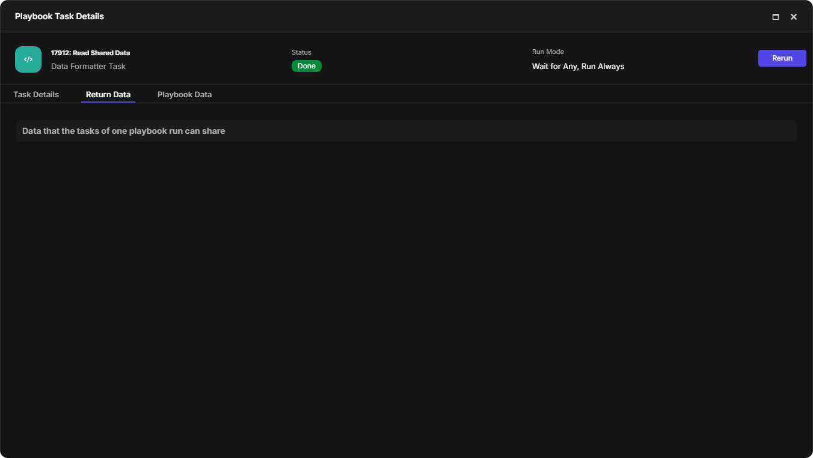Image resolution: width=813 pixels, height=458 pixels.
Task: Click the 'Playbook Task Details' dialog title
Action: [x=60, y=16]
